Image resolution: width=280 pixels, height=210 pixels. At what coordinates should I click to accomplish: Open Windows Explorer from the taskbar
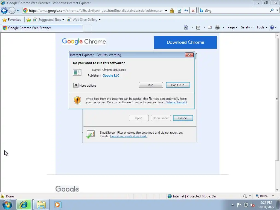point(41,205)
